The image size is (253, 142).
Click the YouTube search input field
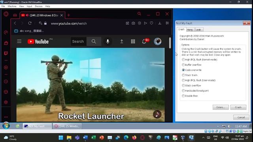[78, 41]
